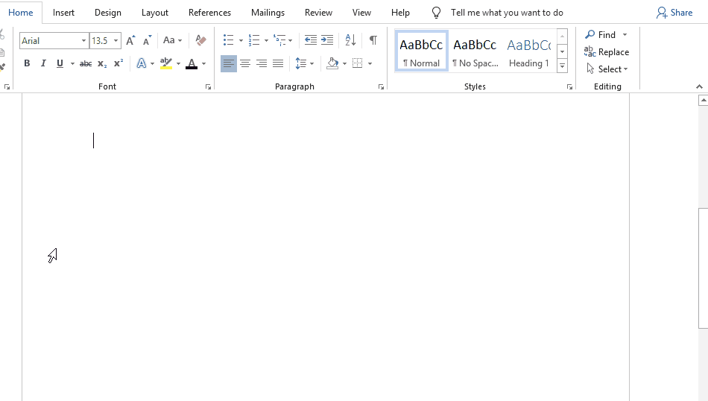
Task: Apply the Heading 1 style
Action: (528, 51)
